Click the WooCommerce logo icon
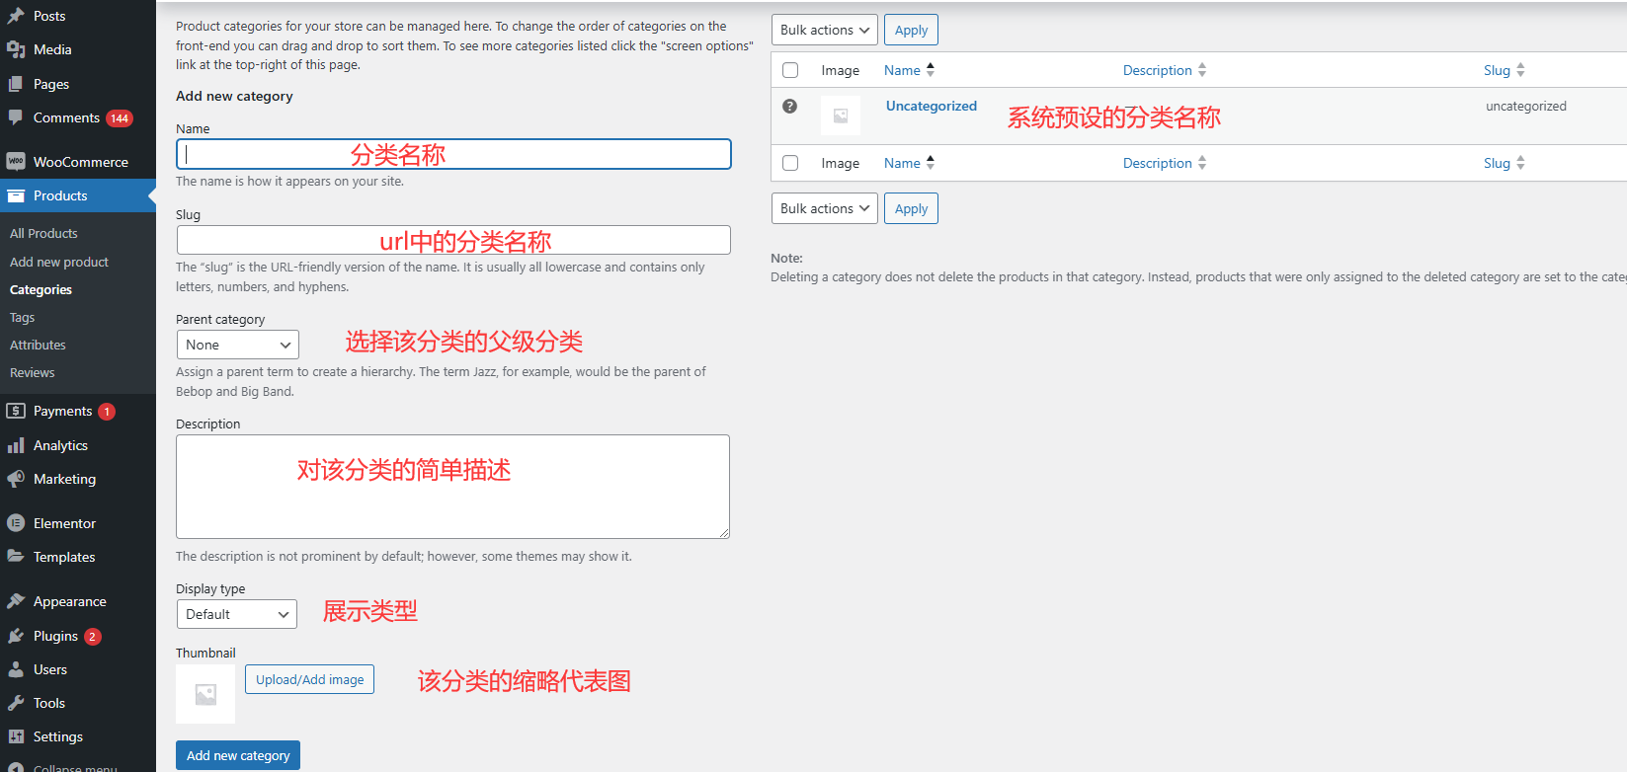This screenshot has height=772, width=1627. click(x=16, y=162)
